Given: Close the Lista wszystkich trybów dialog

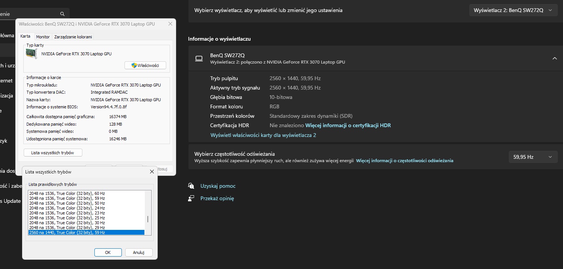Looking at the screenshot, I should (152, 172).
